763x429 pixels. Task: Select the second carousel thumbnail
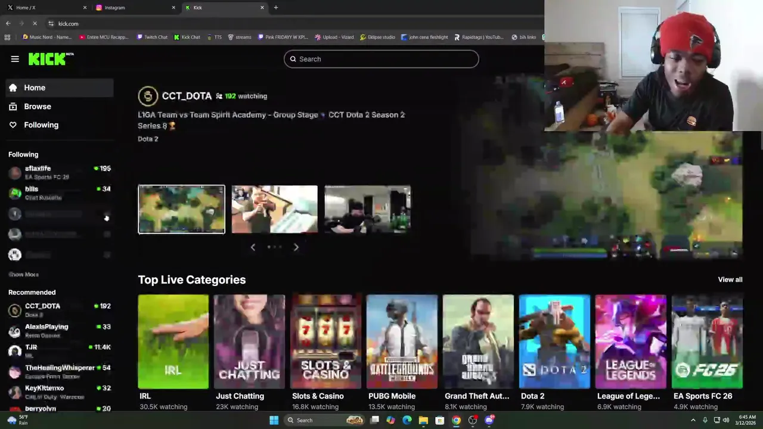[x=275, y=209]
